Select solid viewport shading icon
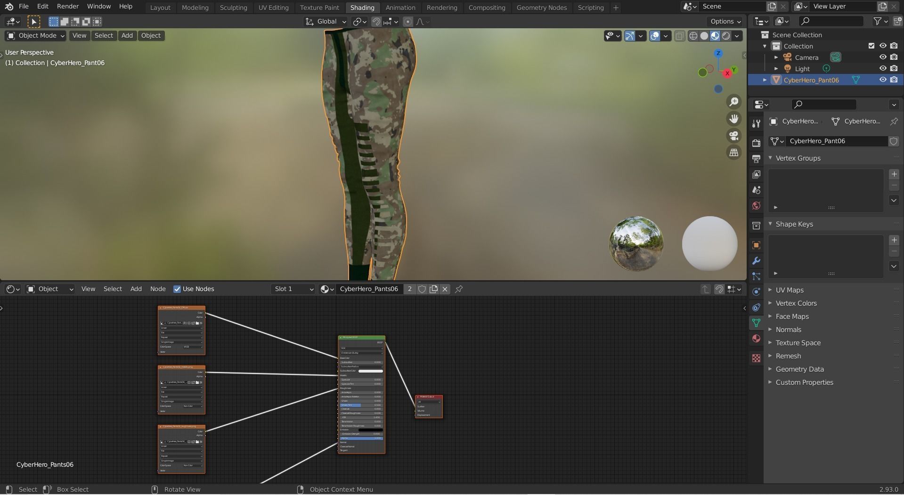This screenshot has width=904, height=495. 704,36
